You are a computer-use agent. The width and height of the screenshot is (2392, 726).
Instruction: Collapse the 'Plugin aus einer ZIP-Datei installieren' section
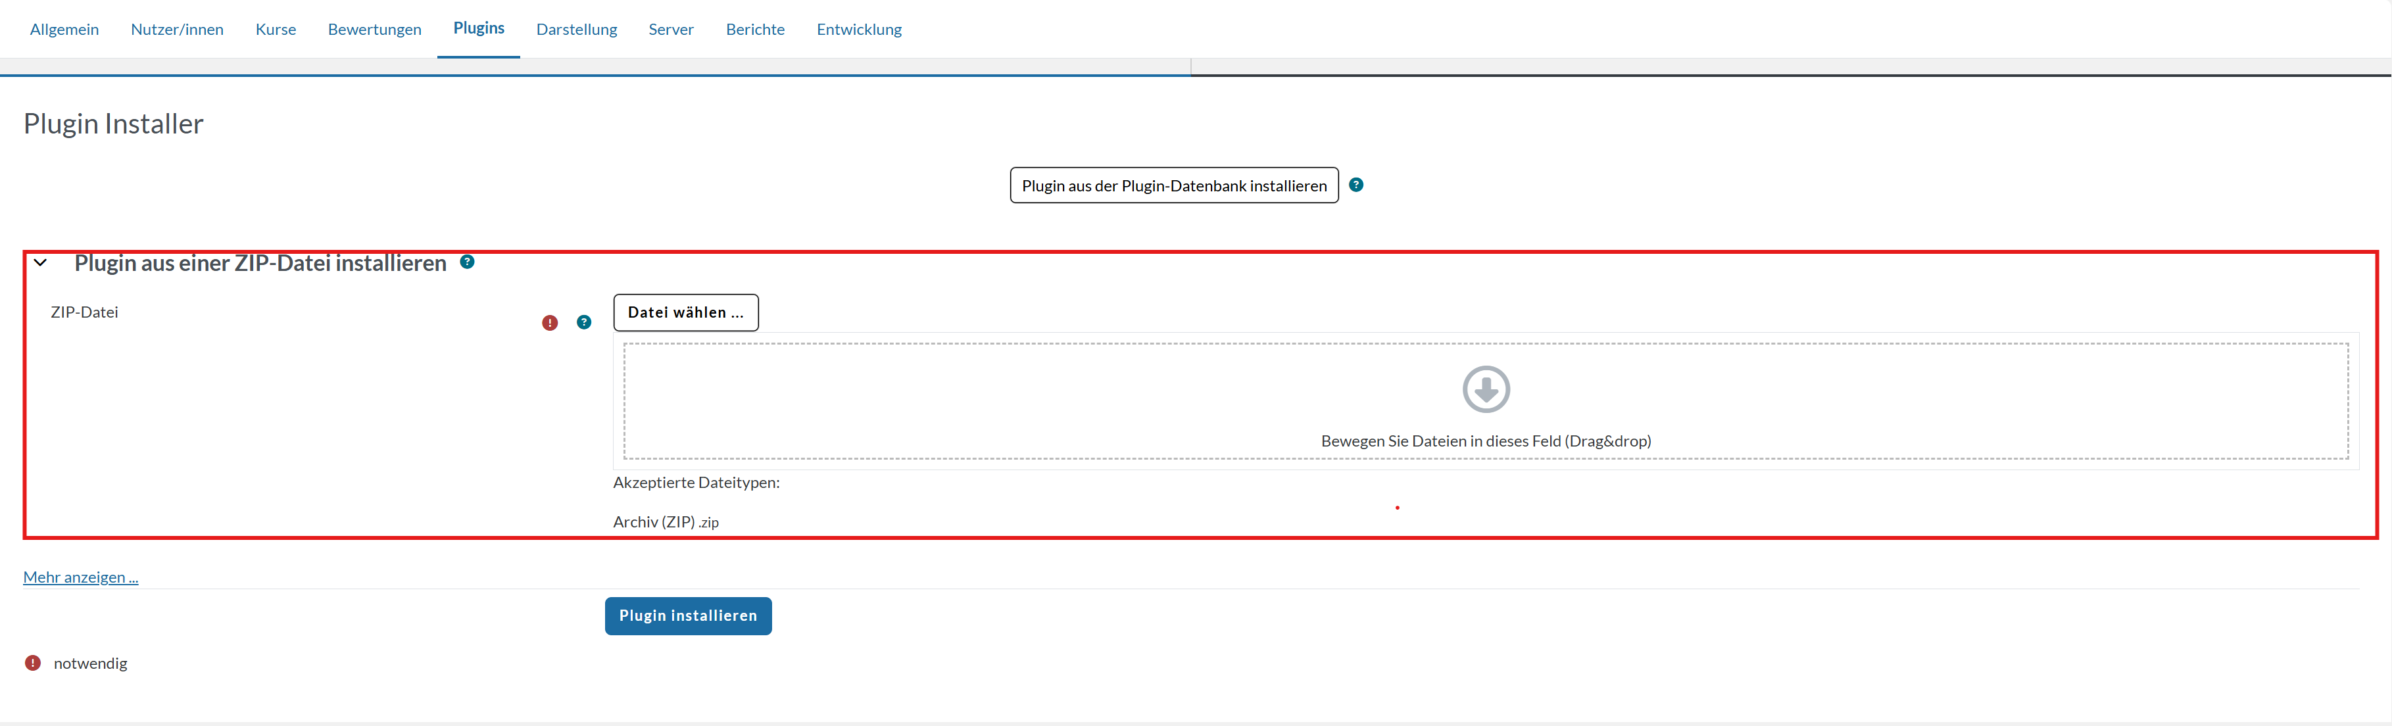(x=41, y=263)
